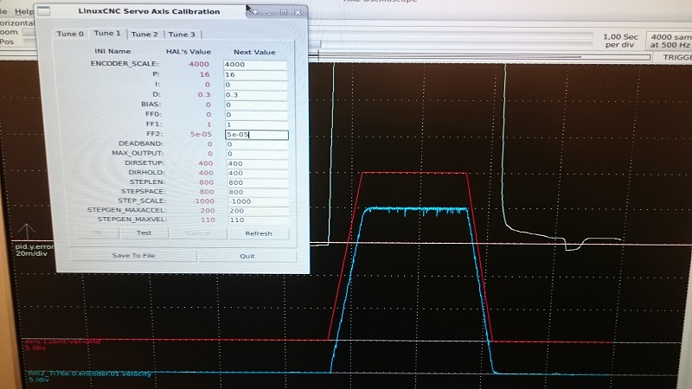Focus the FF2 next value field
The height and width of the screenshot is (389, 692).
(x=256, y=135)
